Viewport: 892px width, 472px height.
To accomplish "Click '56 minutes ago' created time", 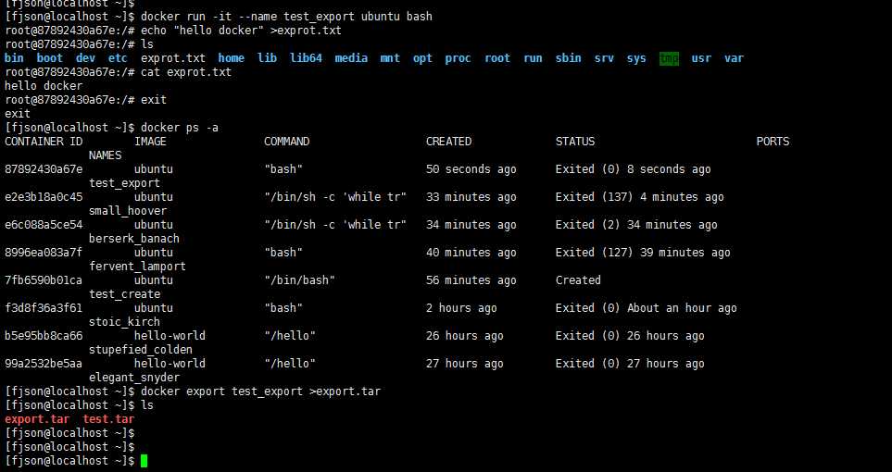I will (471, 280).
